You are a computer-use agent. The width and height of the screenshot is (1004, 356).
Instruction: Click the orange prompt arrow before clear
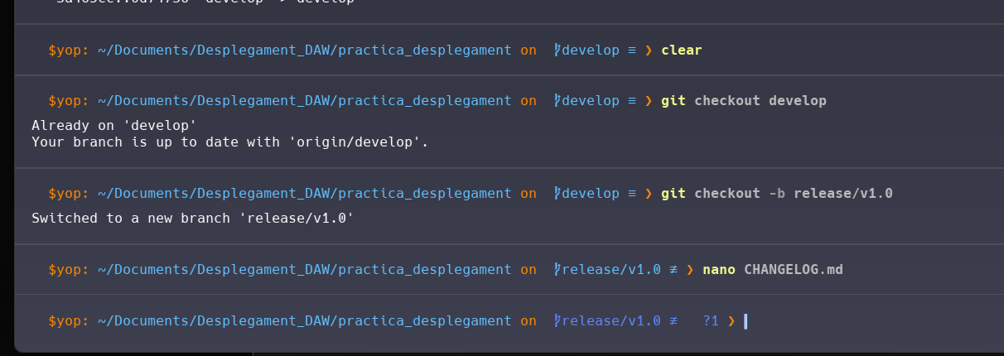click(649, 50)
